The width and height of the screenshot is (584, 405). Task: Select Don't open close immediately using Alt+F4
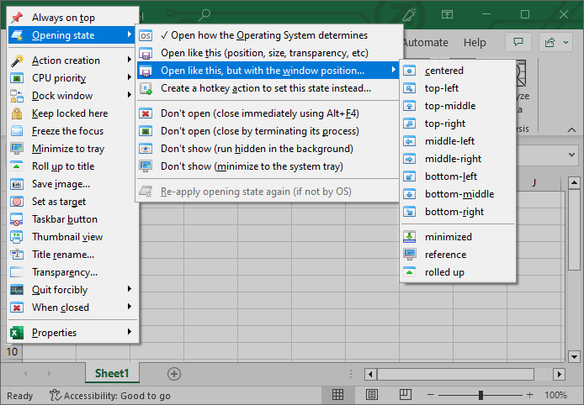(x=267, y=113)
